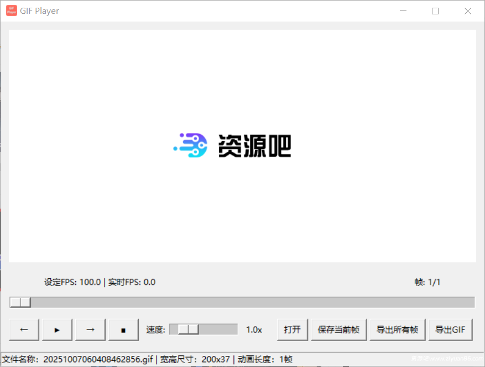The width and height of the screenshot is (485, 367).
Task: Step back with the left arrow button
Action: (x=24, y=329)
